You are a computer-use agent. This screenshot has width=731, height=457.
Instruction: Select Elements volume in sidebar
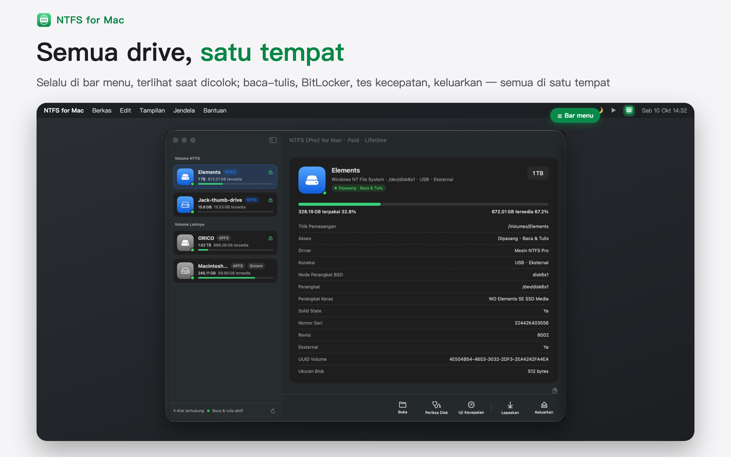click(225, 177)
